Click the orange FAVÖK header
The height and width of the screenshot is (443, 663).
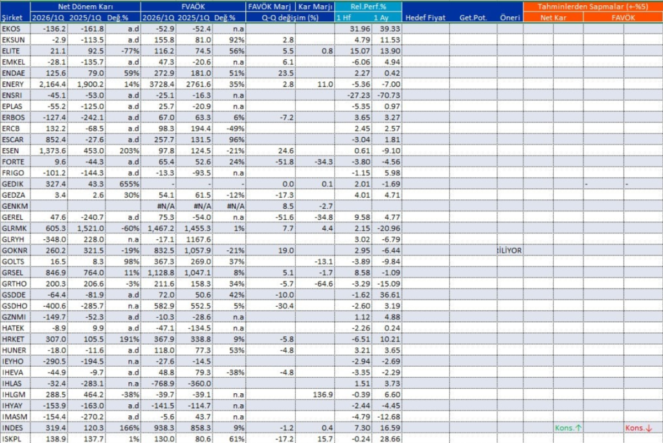[x=624, y=17]
